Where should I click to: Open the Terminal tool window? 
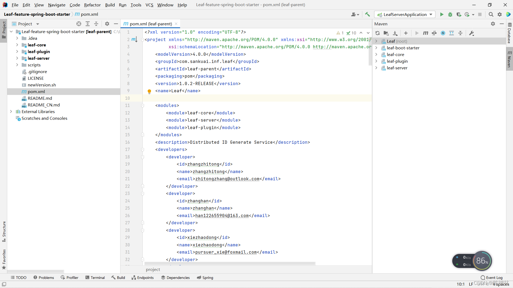click(x=95, y=278)
